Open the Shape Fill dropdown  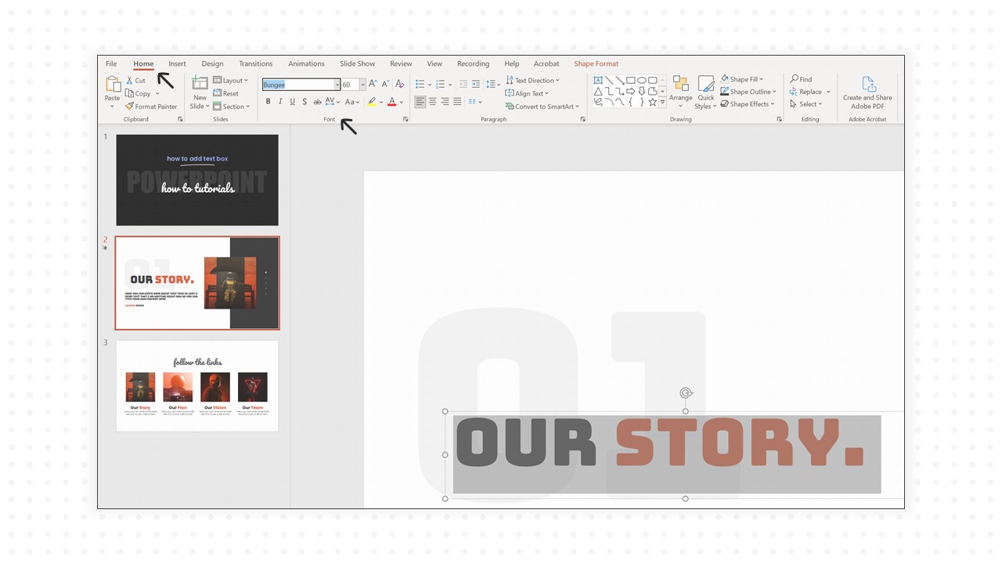(741, 78)
